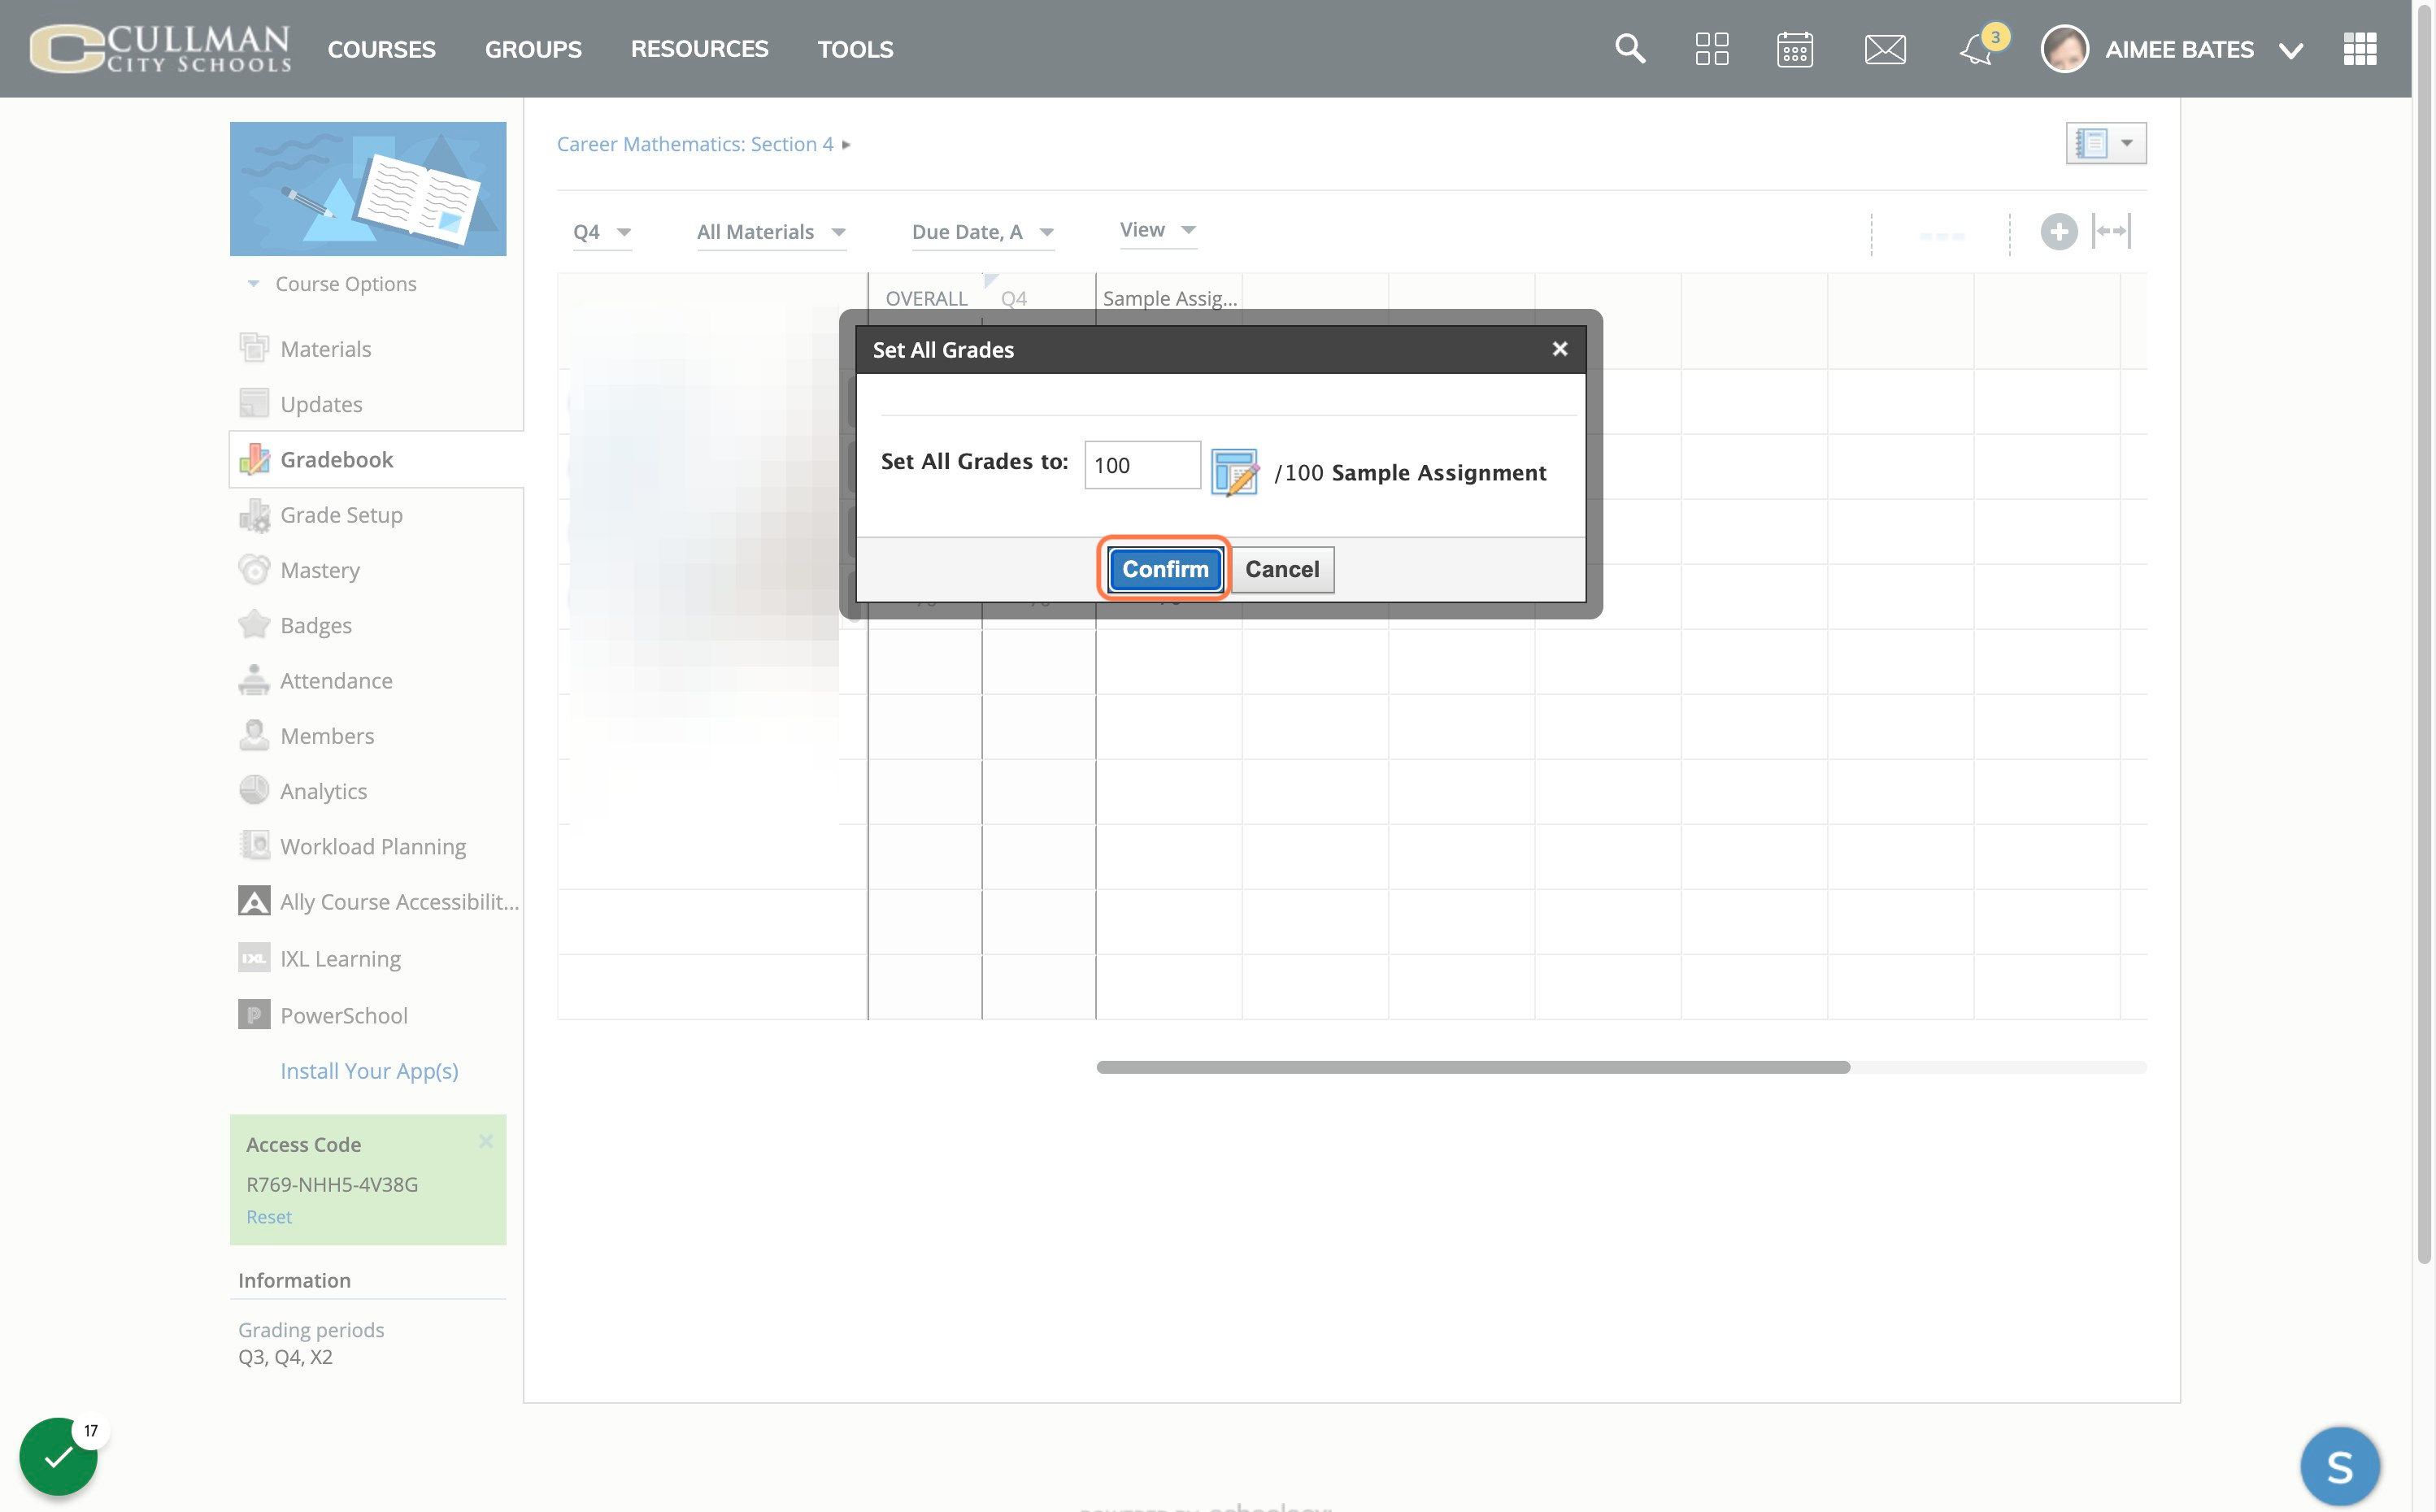This screenshot has width=2436, height=1512.
Task: Click the course banner image
Action: pos(368,189)
